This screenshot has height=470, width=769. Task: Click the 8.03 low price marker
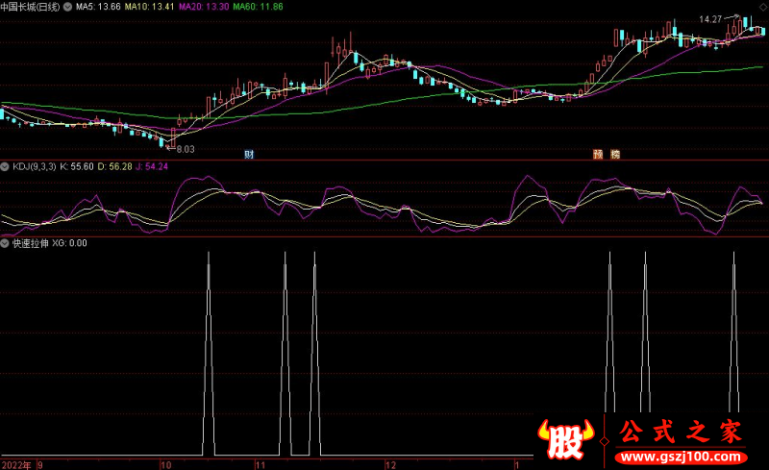(183, 148)
